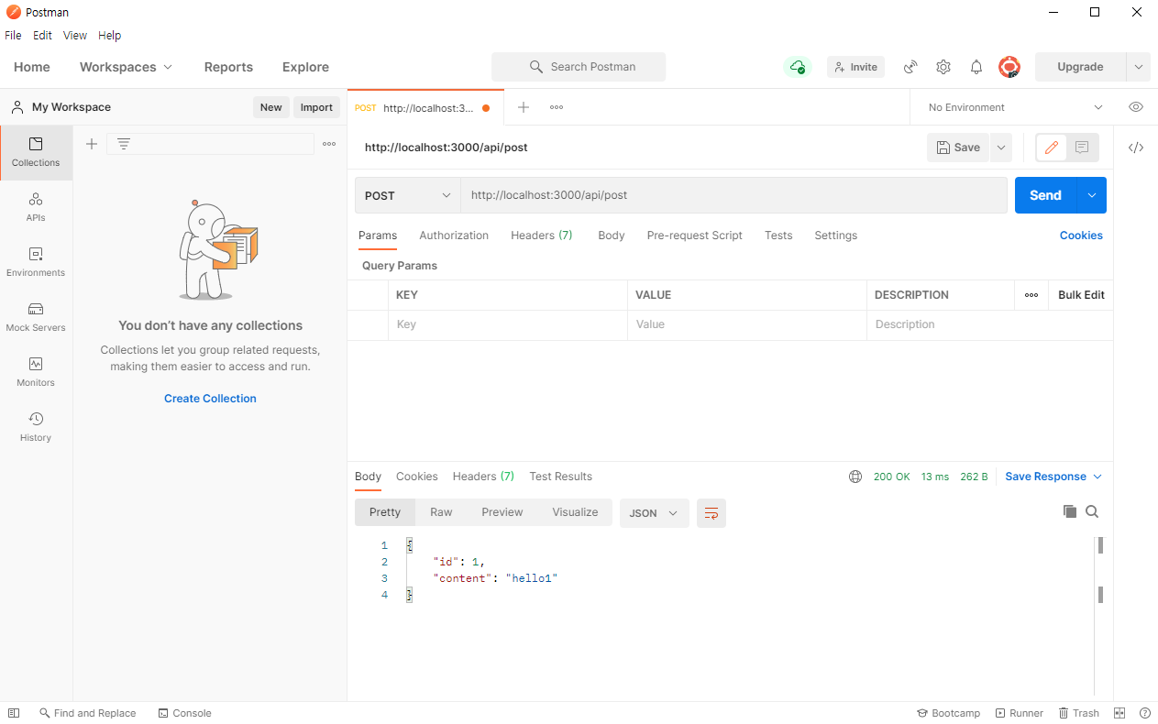1158x724 pixels.
Task: Open the Runner
Action: click(x=1019, y=713)
